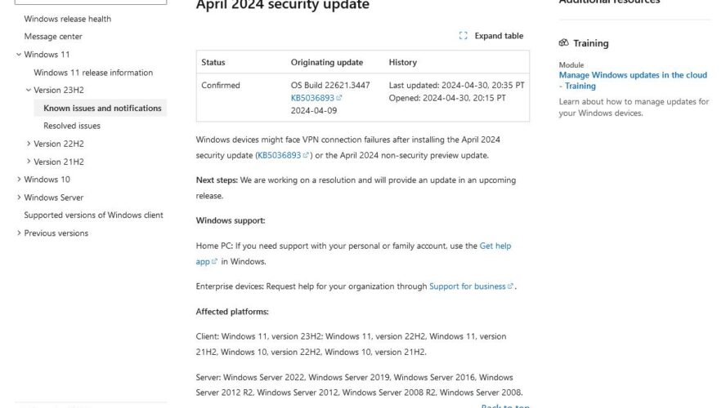
Task: Click external link icon after Support for business
Action: 510,286
